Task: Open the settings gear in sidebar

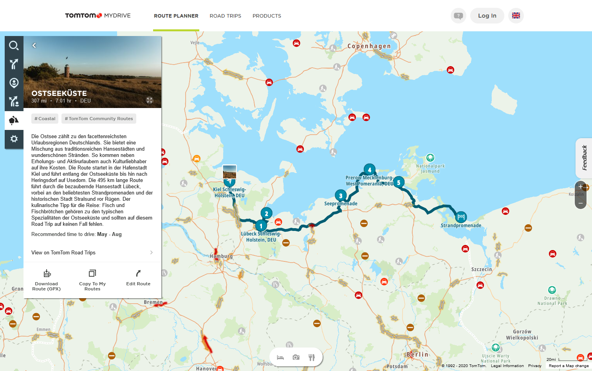Action: [14, 139]
